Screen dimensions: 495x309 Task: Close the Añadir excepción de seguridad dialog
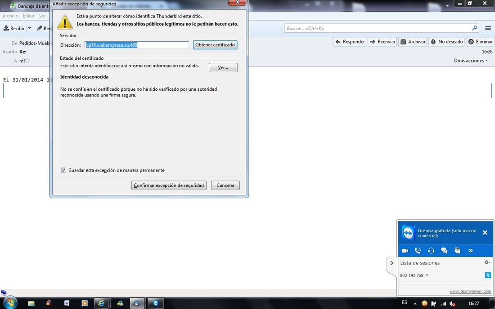click(x=237, y=3)
